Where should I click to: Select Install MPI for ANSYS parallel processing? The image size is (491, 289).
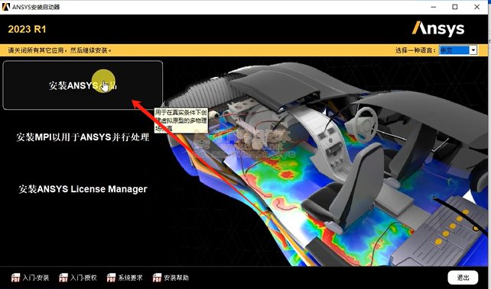[83, 137]
